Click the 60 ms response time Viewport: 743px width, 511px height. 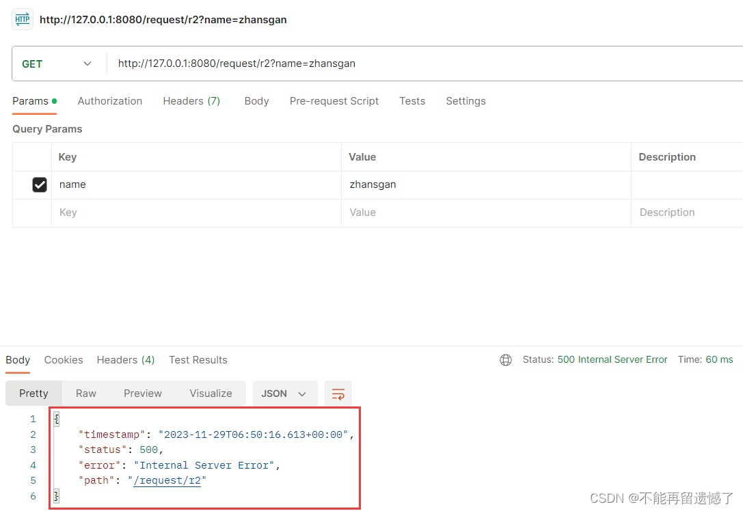719,359
